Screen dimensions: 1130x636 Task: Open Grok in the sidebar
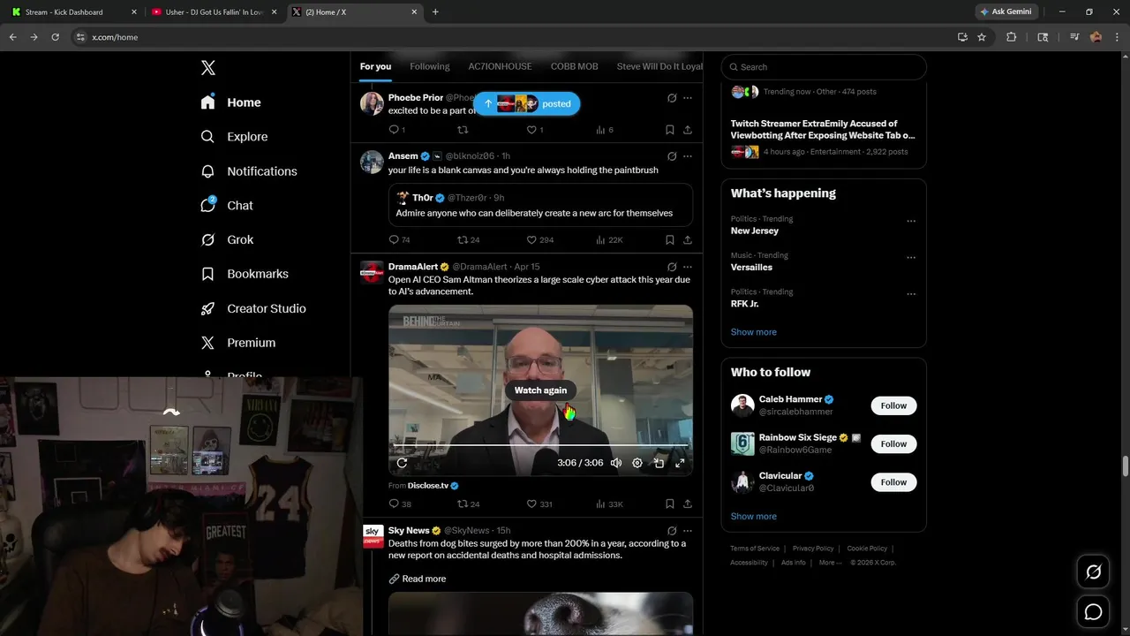227,239
